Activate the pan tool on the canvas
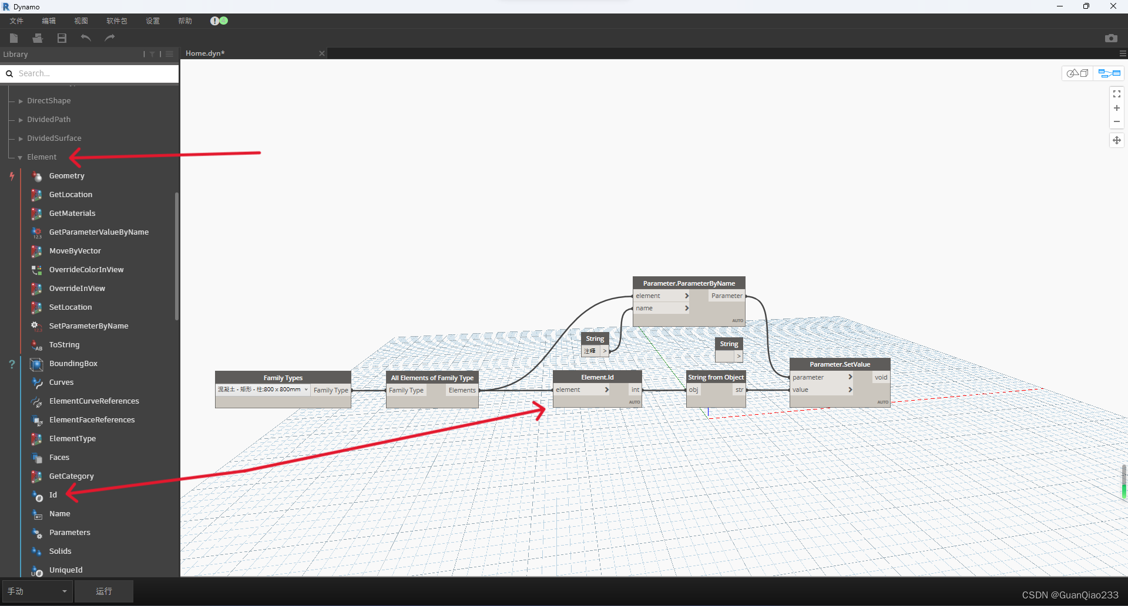 click(1117, 140)
